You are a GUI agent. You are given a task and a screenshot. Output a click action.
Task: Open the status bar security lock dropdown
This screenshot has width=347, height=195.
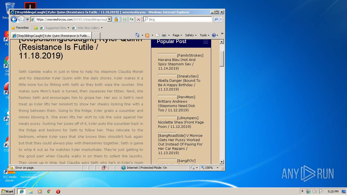[194, 168]
